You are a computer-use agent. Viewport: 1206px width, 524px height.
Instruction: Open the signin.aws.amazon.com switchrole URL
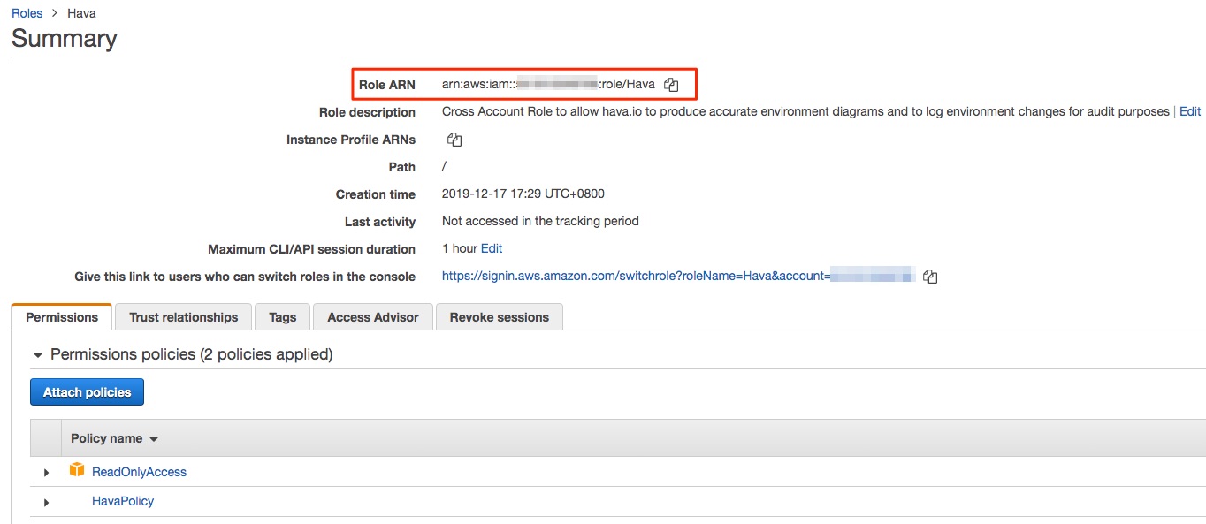click(x=678, y=276)
